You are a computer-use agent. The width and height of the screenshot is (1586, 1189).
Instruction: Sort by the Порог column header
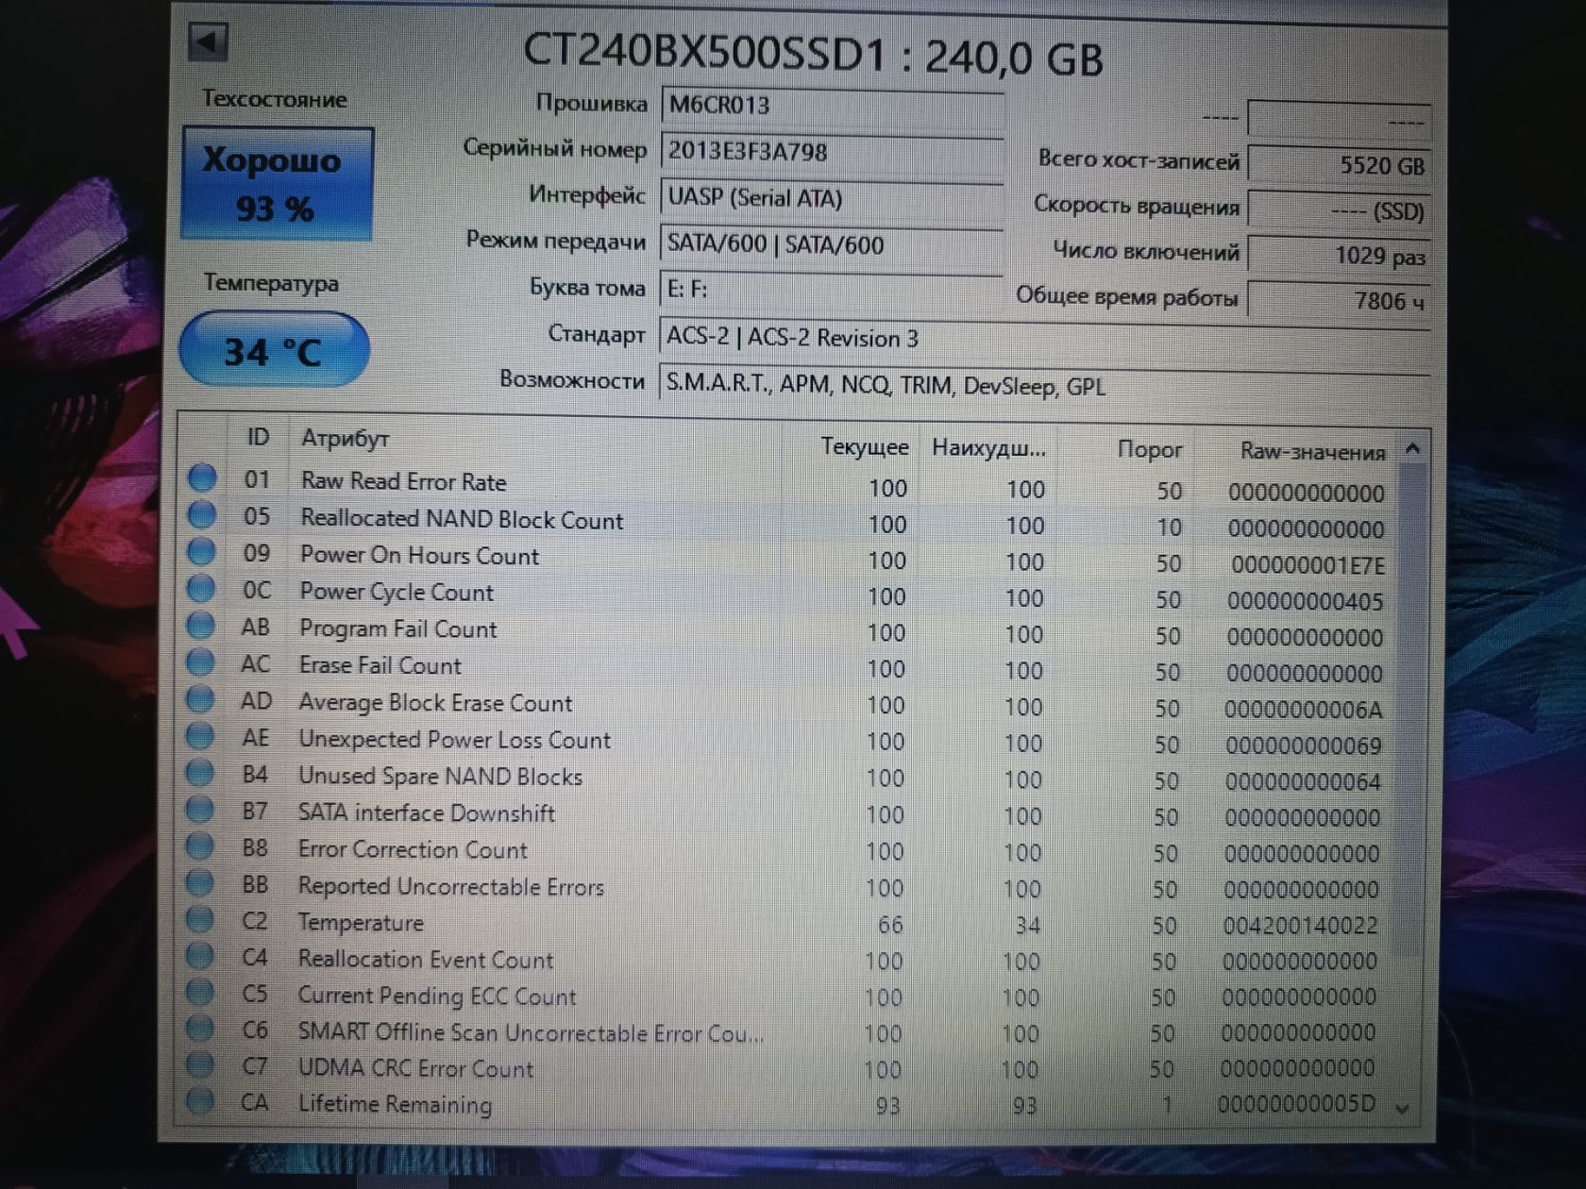click(1149, 449)
